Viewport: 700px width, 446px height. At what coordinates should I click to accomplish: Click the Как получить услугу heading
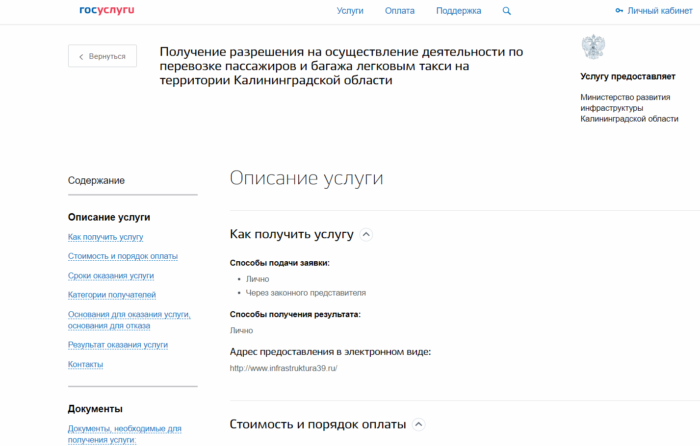click(291, 234)
